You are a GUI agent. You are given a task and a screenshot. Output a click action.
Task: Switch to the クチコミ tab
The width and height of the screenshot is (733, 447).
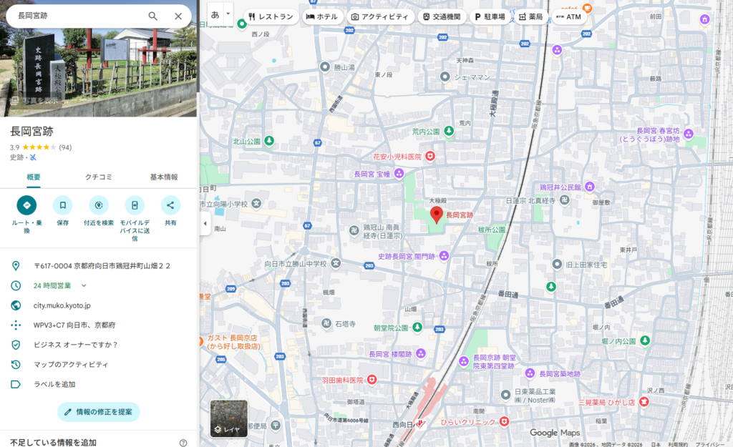coord(98,177)
